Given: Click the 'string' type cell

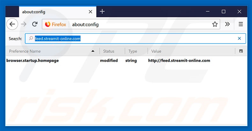Looking at the screenshot, I should tap(131, 61).
